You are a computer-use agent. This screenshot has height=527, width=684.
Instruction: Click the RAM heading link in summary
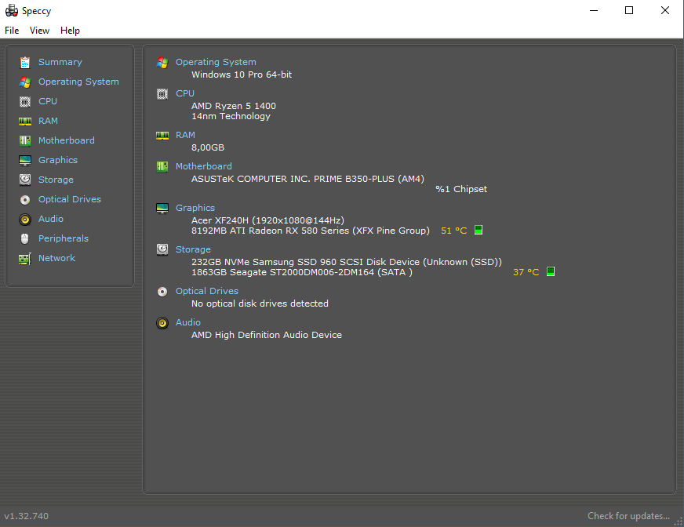coord(185,135)
